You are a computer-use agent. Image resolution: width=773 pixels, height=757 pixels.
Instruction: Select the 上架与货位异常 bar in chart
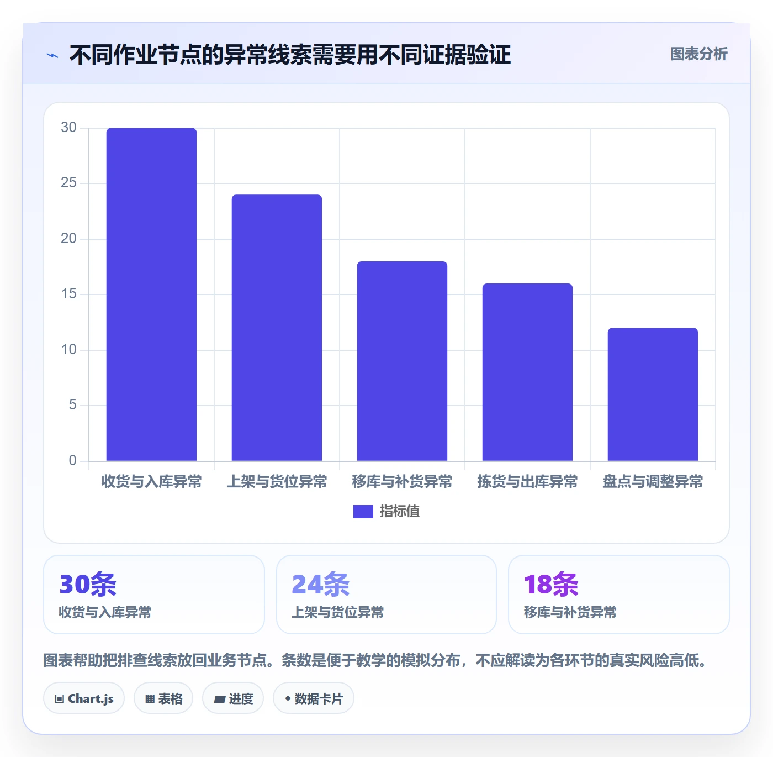277,328
